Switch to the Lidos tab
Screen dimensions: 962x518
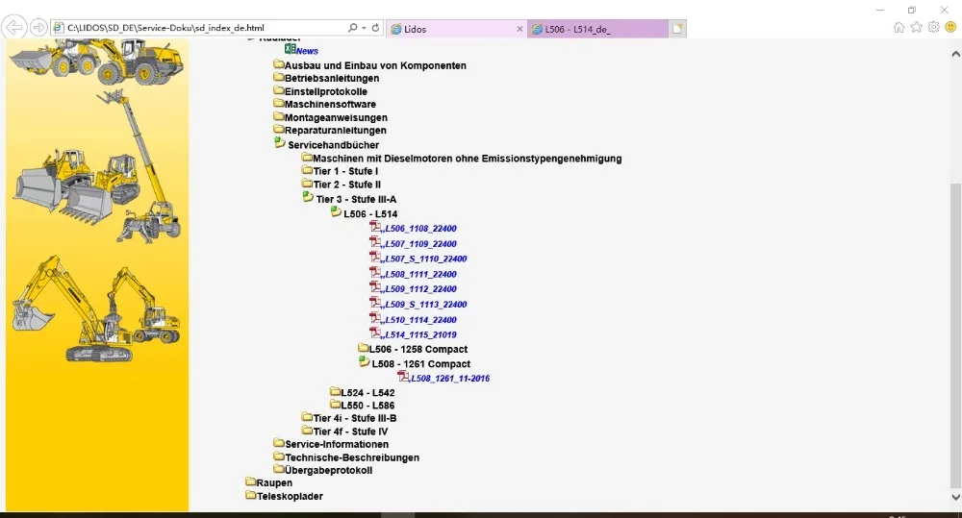point(455,29)
